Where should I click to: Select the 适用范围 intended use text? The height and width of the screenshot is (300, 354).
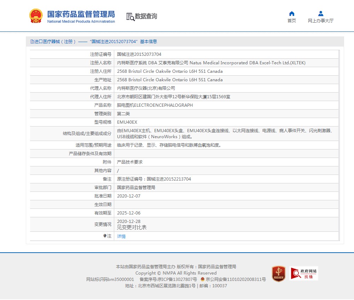tap(169, 145)
